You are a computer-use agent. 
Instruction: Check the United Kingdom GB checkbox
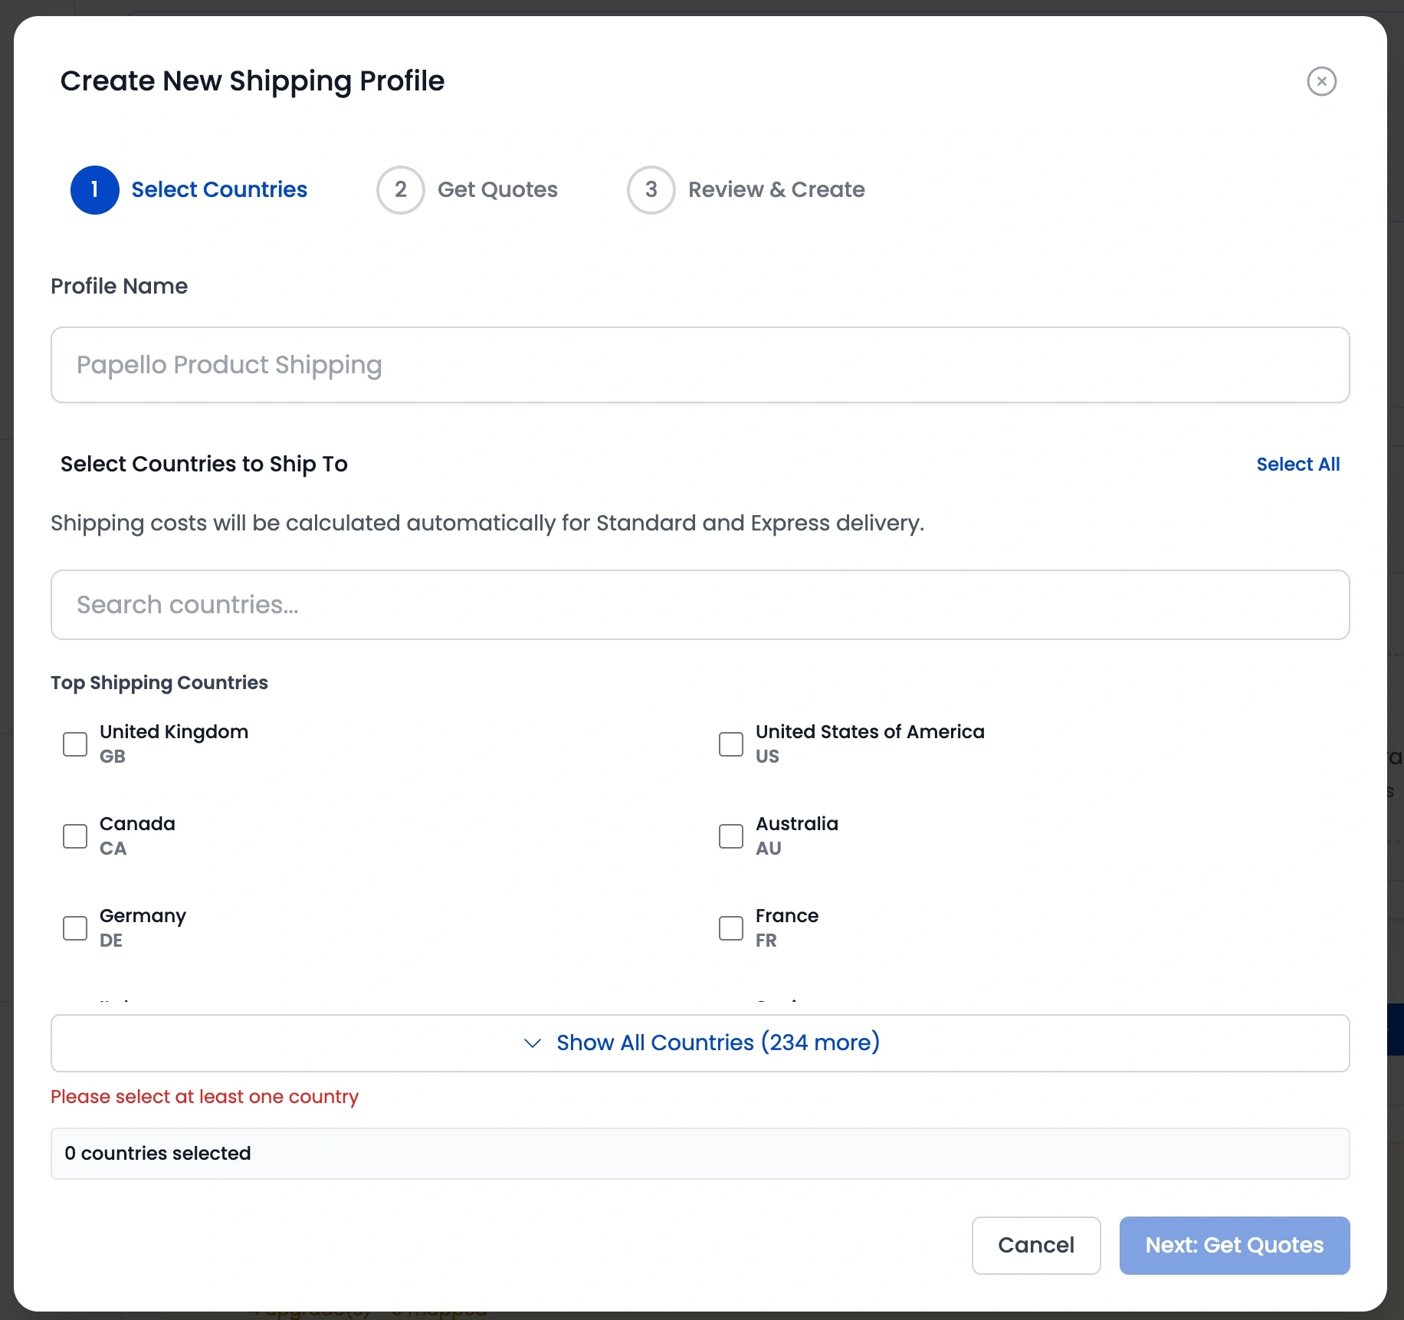click(x=74, y=744)
